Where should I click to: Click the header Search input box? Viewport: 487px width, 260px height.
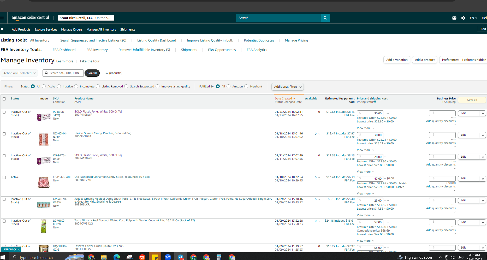click(x=278, y=18)
